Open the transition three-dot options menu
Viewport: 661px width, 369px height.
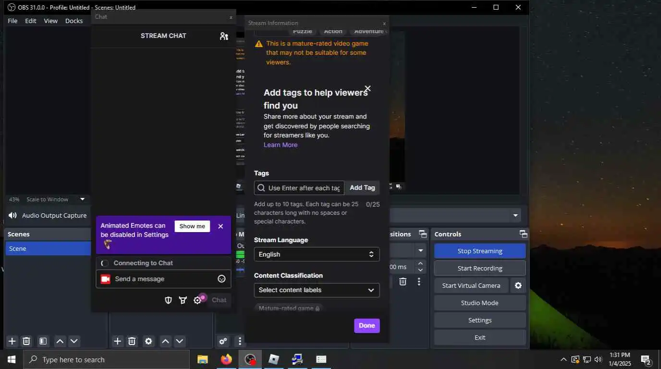[x=419, y=282]
